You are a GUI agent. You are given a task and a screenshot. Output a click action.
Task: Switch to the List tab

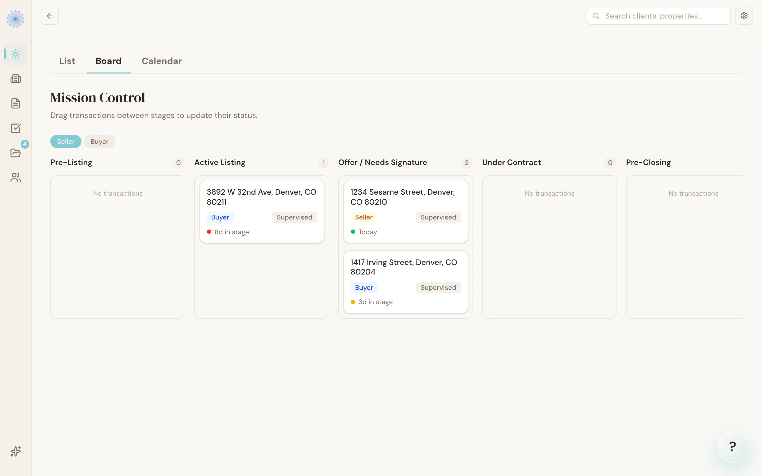click(67, 61)
